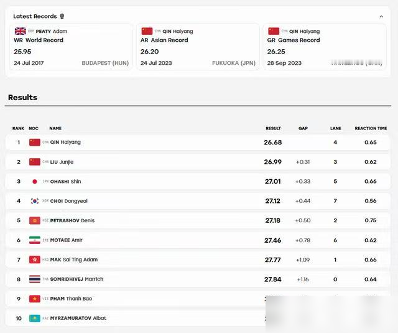Click the Chinese flag on the Games Record card
398x333 pixels.
pyautogui.click(x=274, y=31)
